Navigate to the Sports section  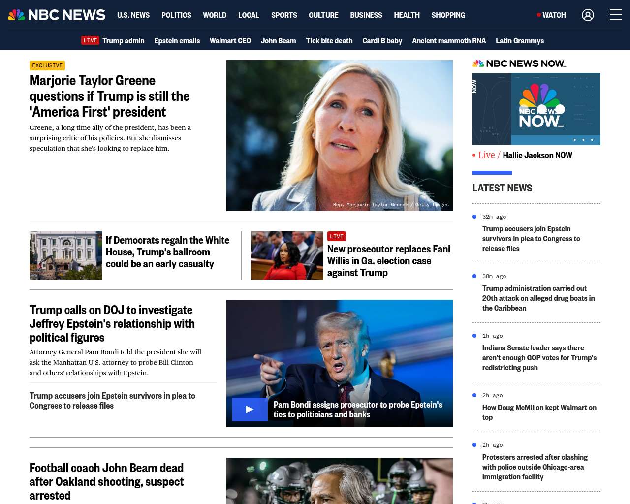pyautogui.click(x=284, y=15)
